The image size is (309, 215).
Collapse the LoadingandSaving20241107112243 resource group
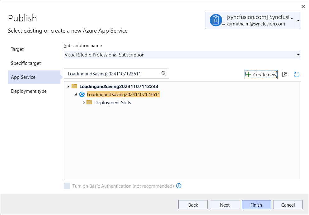(x=68, y=86)
